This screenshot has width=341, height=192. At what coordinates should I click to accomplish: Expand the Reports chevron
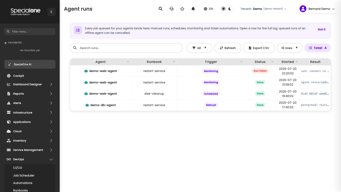click(x=51, y=94)
